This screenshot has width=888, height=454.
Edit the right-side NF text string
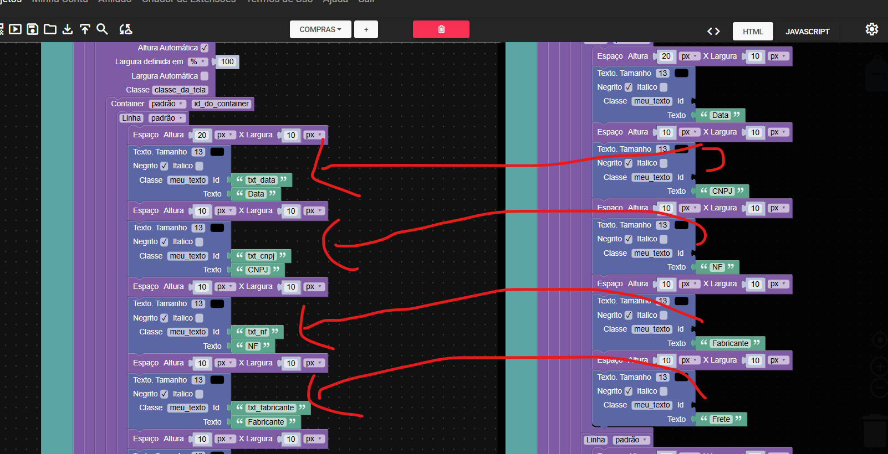pos(717,267)
